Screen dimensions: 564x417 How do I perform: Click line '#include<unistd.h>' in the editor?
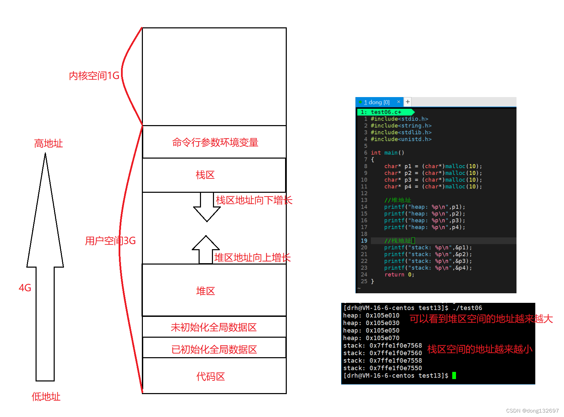401,139
